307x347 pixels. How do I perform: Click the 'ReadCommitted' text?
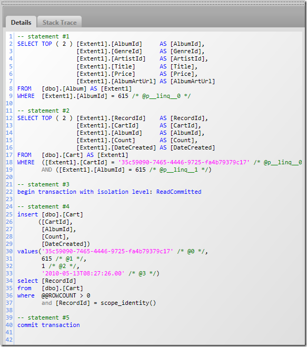[x=179, y=192]
